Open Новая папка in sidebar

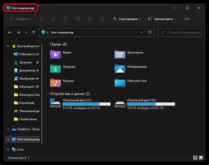coord(25,119)
